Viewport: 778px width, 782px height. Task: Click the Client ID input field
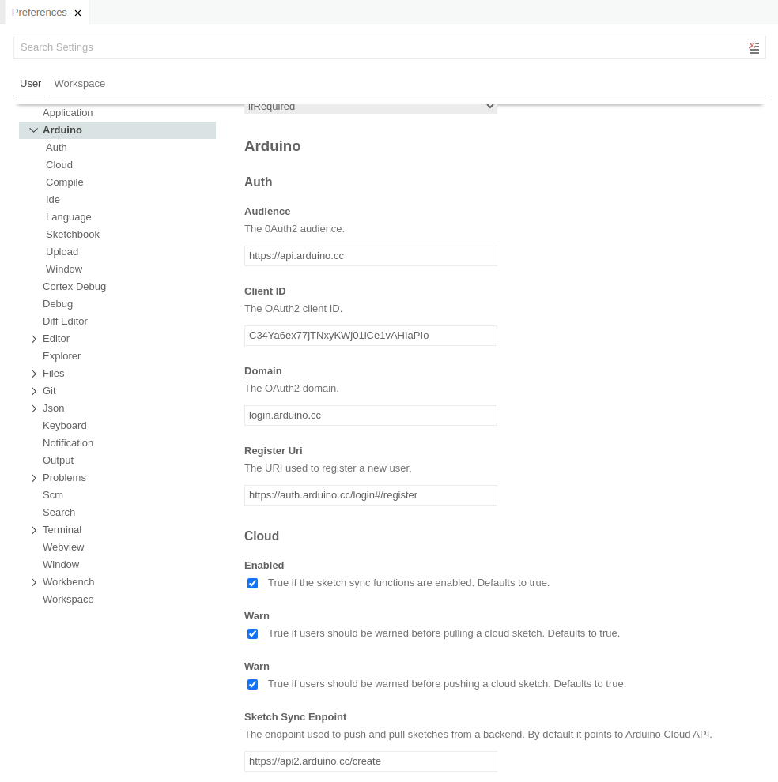(x=371, y=336)
